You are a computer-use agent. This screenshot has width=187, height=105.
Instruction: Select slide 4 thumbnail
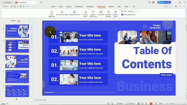pos(17,76)
